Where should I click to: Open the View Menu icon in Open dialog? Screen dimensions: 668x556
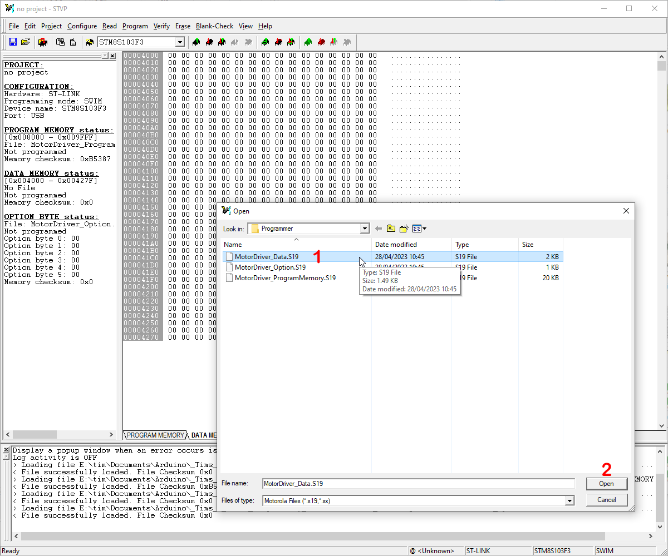[419, 229]
